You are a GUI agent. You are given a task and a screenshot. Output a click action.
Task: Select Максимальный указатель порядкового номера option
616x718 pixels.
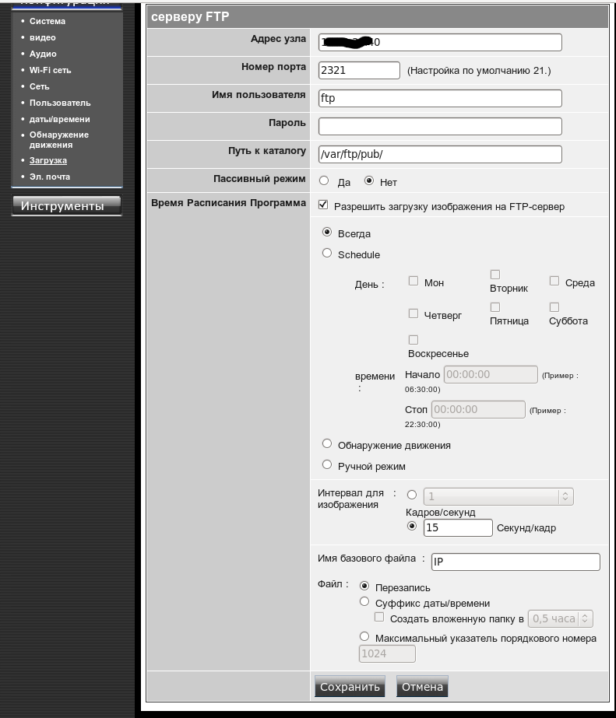[364, 637]
